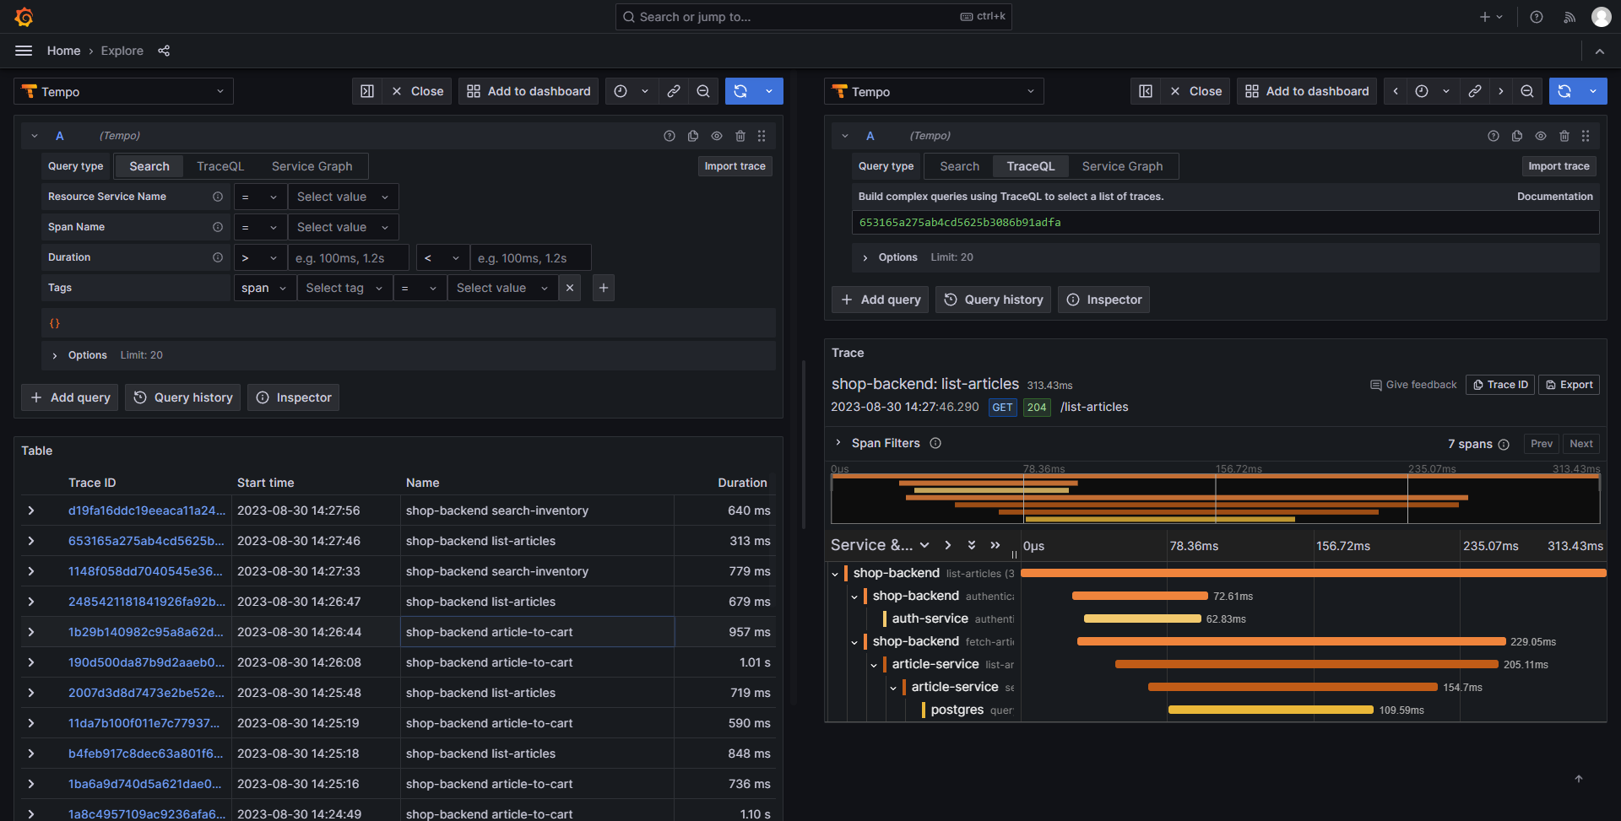The width and height of the screenshot is (1621, 821).
Task: Open the user profile avatar
Action: (x=1602, y=17)
